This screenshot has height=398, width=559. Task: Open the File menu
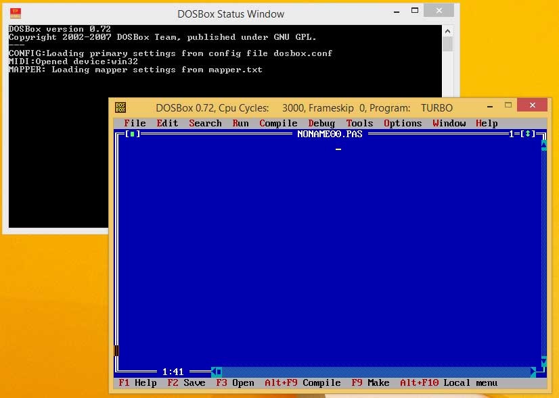coord(135,123)
